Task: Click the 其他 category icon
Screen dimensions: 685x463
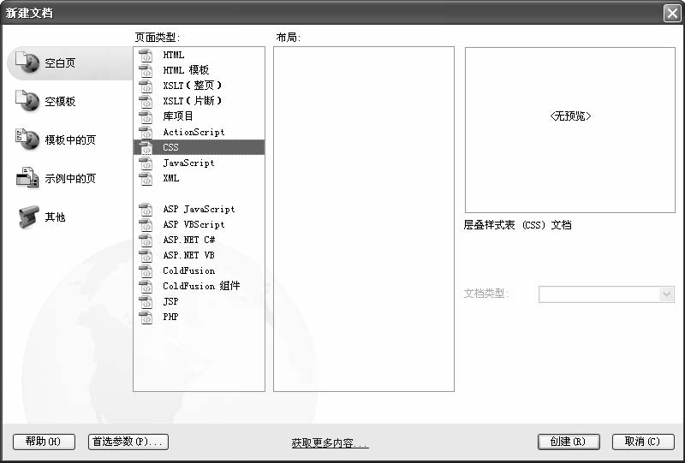Action: [x=28, y=217]
